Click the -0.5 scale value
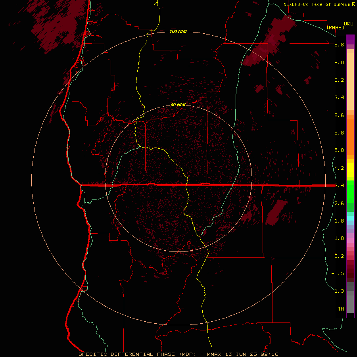The image size is (357, 357). coord(338,274)
